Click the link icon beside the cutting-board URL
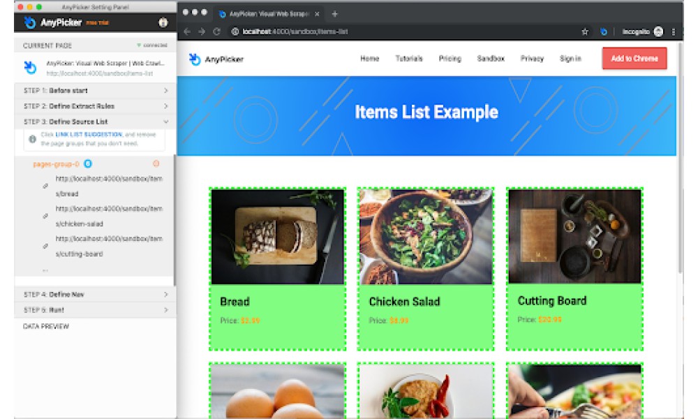The width and height of the screenshot is (698, 419). coord(45,246)
